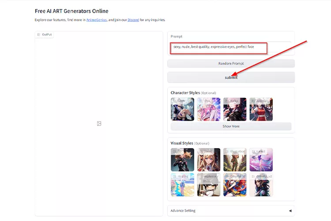Click the Character Styles heading
331x221 pixels.
tap(185, 93)
